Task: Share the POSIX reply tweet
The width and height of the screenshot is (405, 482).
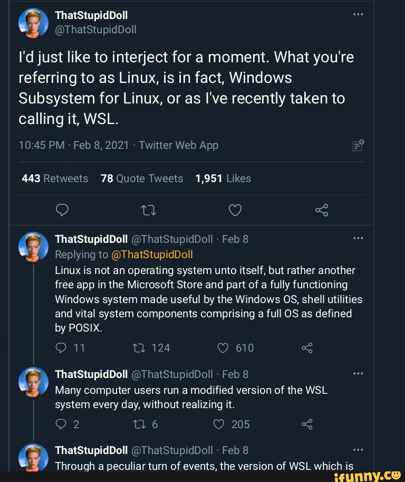Action: coord(307,347)
